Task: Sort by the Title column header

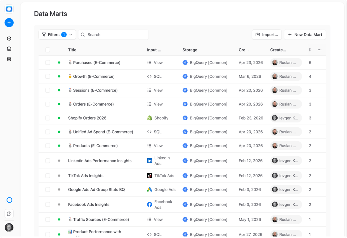Action: (x=72, y=50)
